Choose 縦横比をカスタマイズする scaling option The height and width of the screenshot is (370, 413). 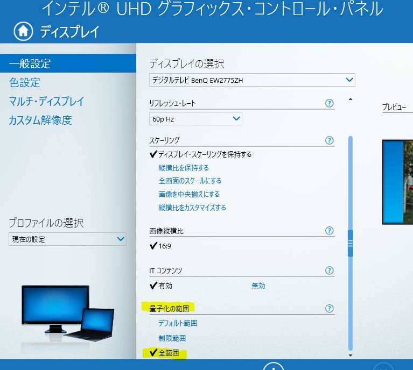click(192, 208)
